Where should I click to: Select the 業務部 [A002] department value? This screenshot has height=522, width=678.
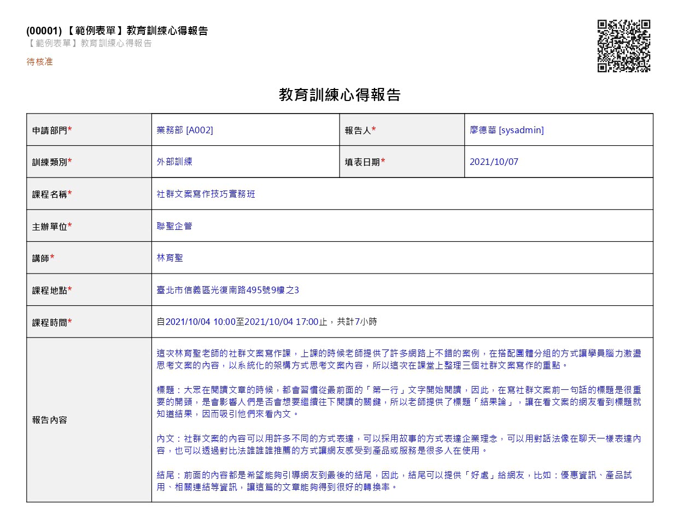[185, 130]
